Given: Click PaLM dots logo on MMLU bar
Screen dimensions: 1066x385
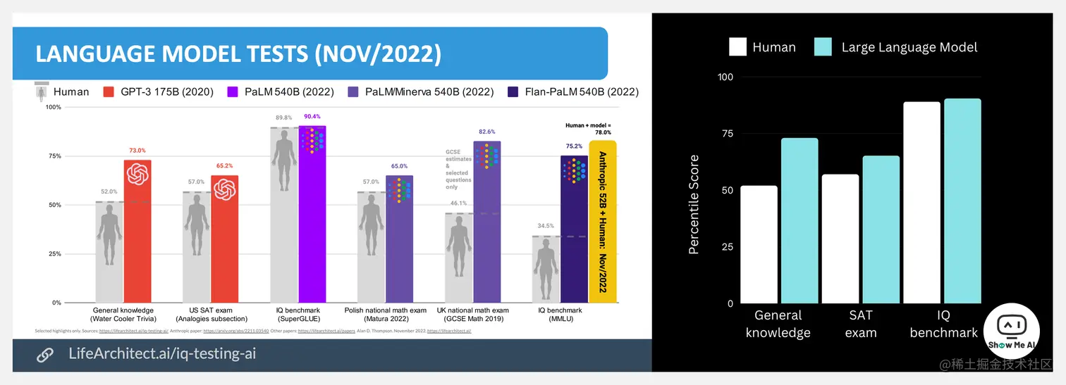Looking at the screenshot, I should (574, 171).
